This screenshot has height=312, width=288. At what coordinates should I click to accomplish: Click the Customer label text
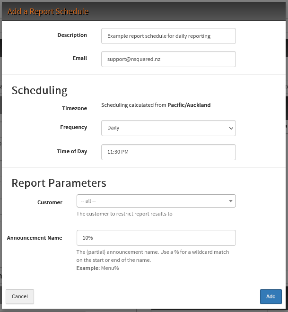pos(50,202)
